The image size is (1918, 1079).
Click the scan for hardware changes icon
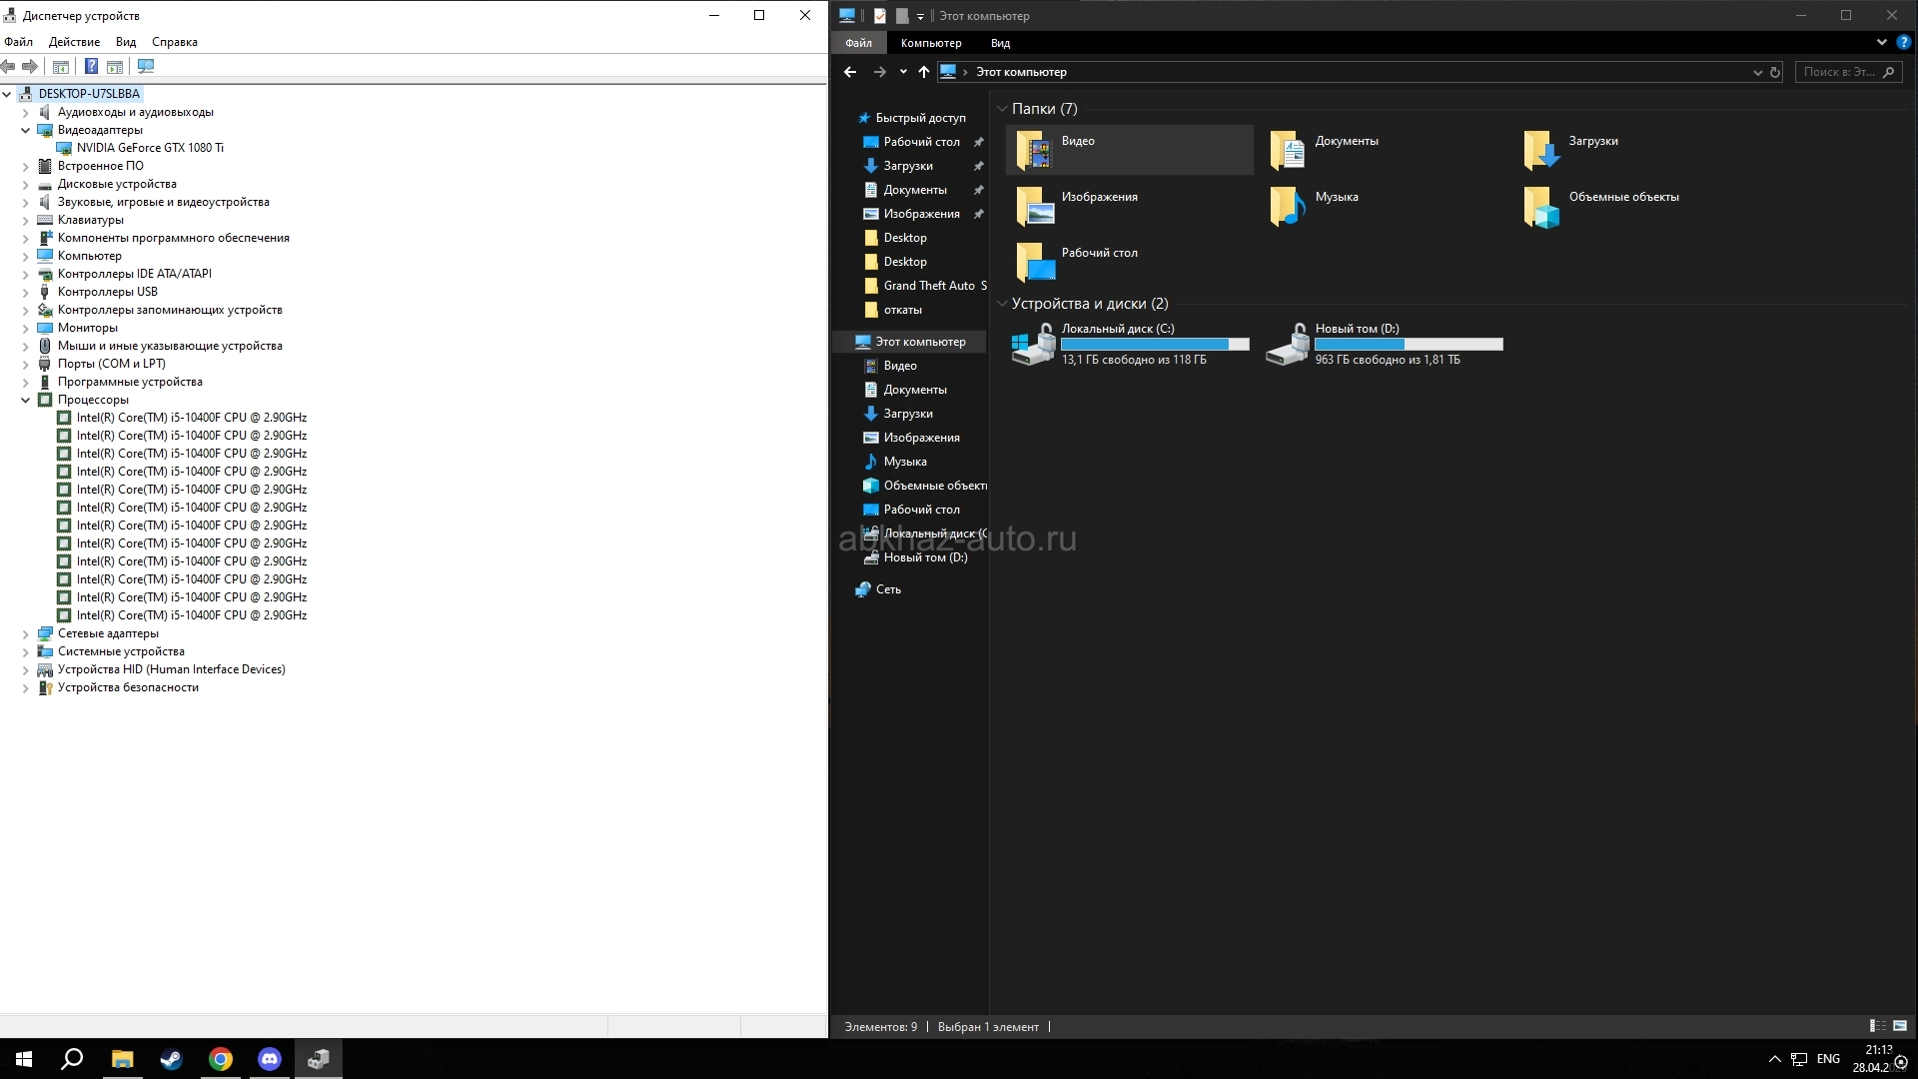click(146, 67)
